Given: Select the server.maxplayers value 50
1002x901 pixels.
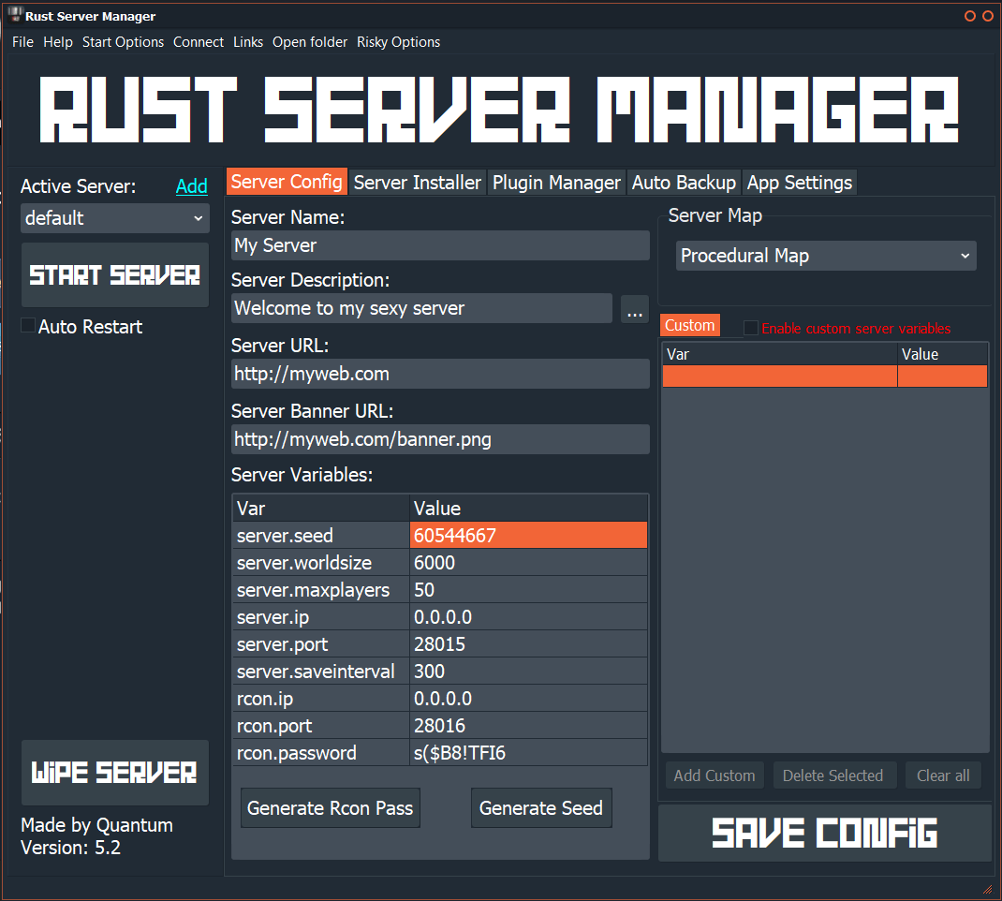Looking at the screenshot, I should pos(528,589).
